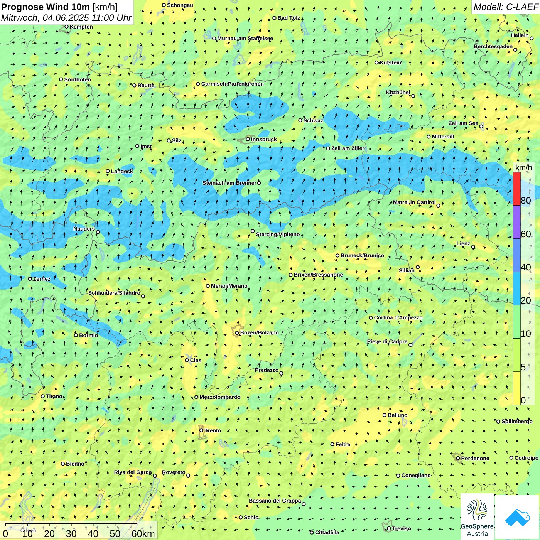This screenshot has height=540, width=540.
Task: Click the Murnau am Staffelsee label
Action: (245, 38)
